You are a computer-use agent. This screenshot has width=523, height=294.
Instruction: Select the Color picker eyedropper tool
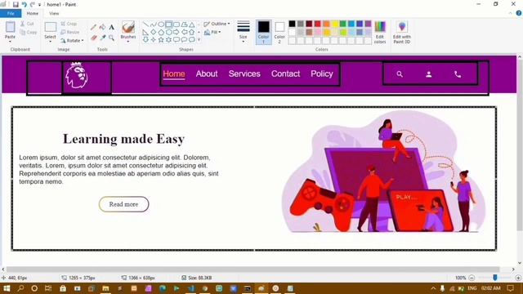(103, 38)
